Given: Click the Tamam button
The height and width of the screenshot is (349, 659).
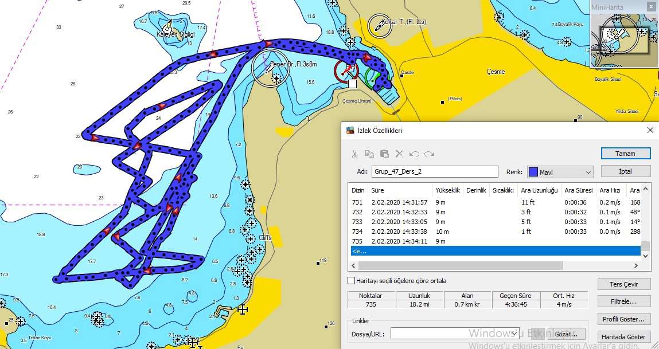Looking at the screenshot, I should tap(625, 153).
